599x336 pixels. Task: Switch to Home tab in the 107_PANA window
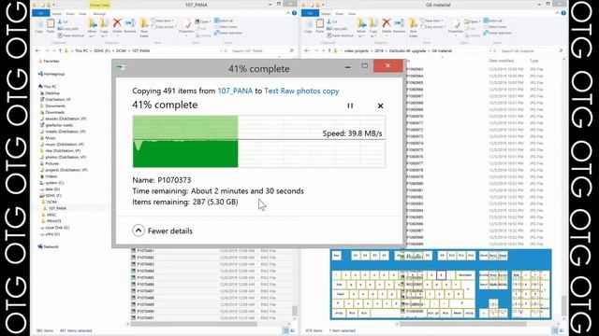(57, 14)
